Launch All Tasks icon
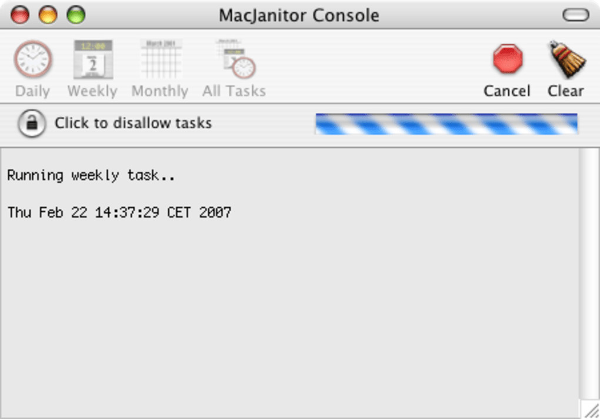The image size is (600, 419). click(x=235, y=59)
